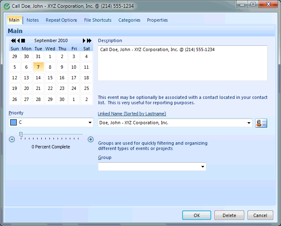
Task: Click the Priority label
Action: pos(16,113)
